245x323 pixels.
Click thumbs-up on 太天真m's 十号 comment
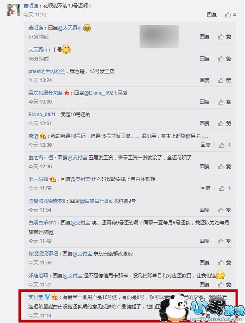pos(224,59)
